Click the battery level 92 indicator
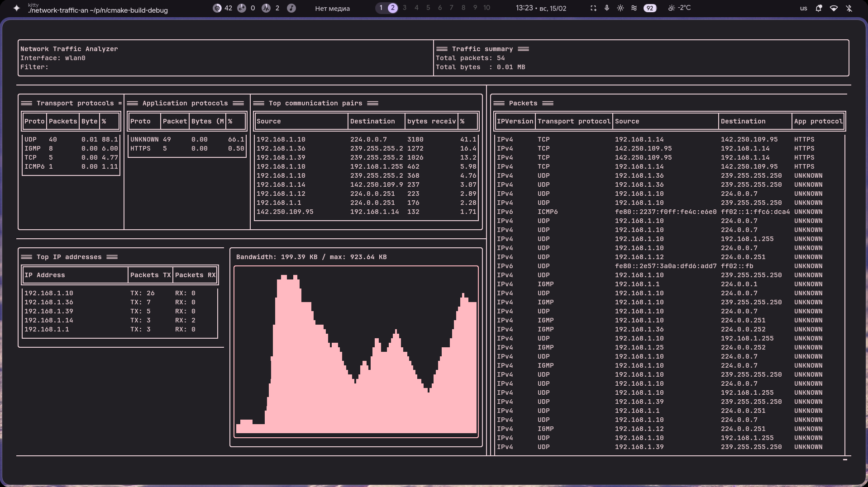868x487 pixels. click(x=650, y=8)
